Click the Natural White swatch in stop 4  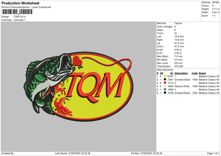pos(165,86)
